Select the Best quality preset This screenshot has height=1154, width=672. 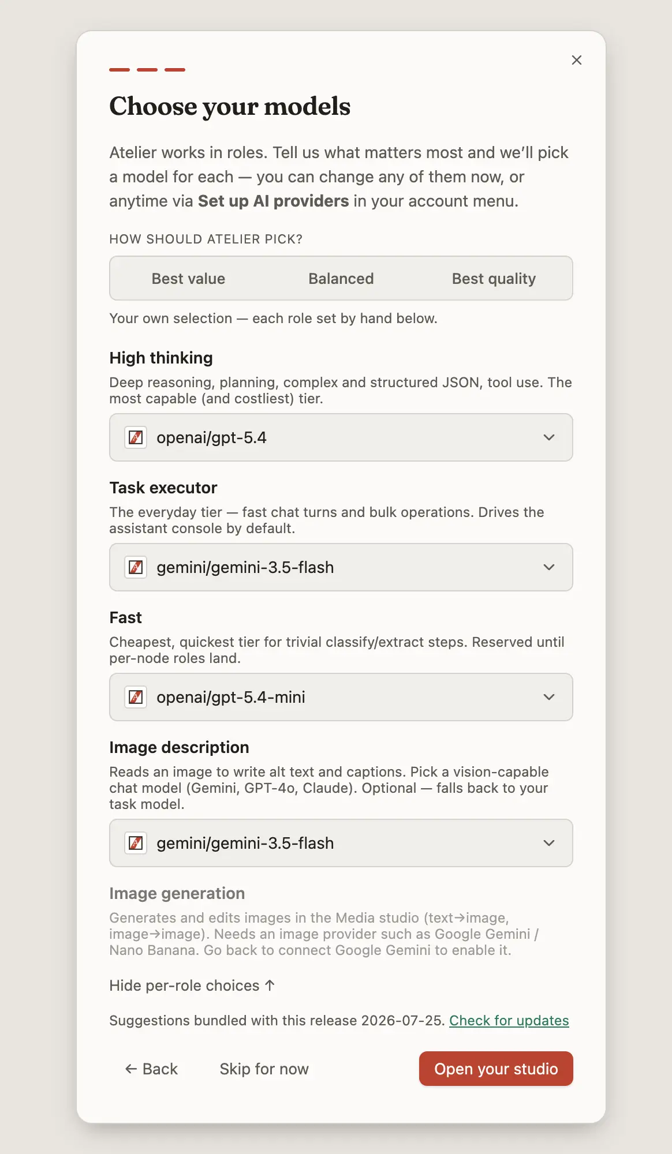click(494, 279)
